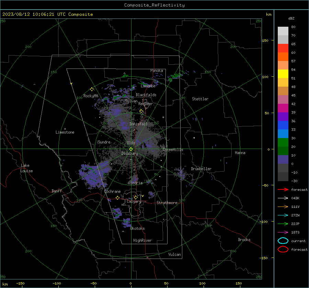Click the Drumheller city label
309x288 pixels.
(201, 169)
